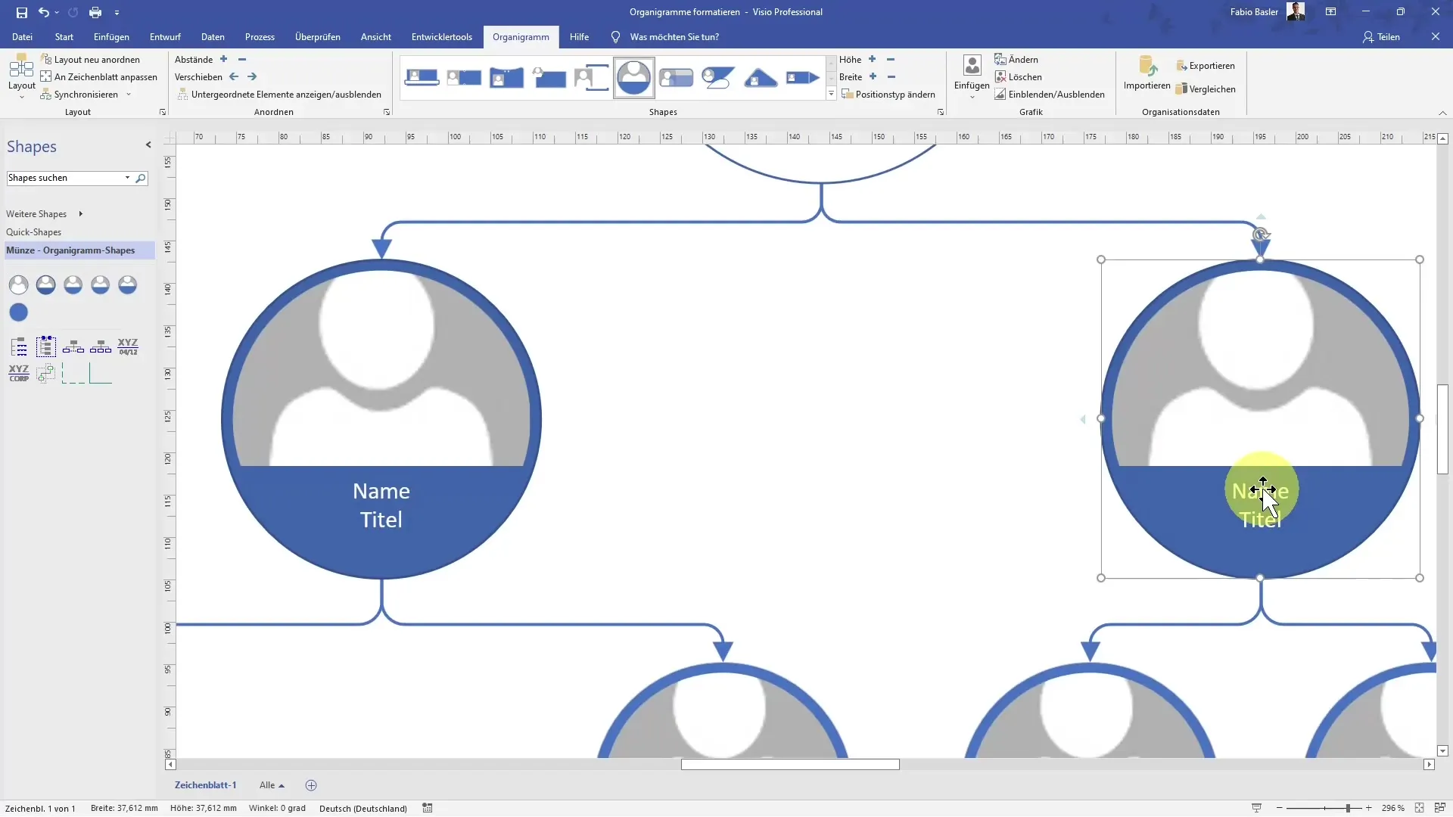Increase shape width with Breite plus

[873, 76]
